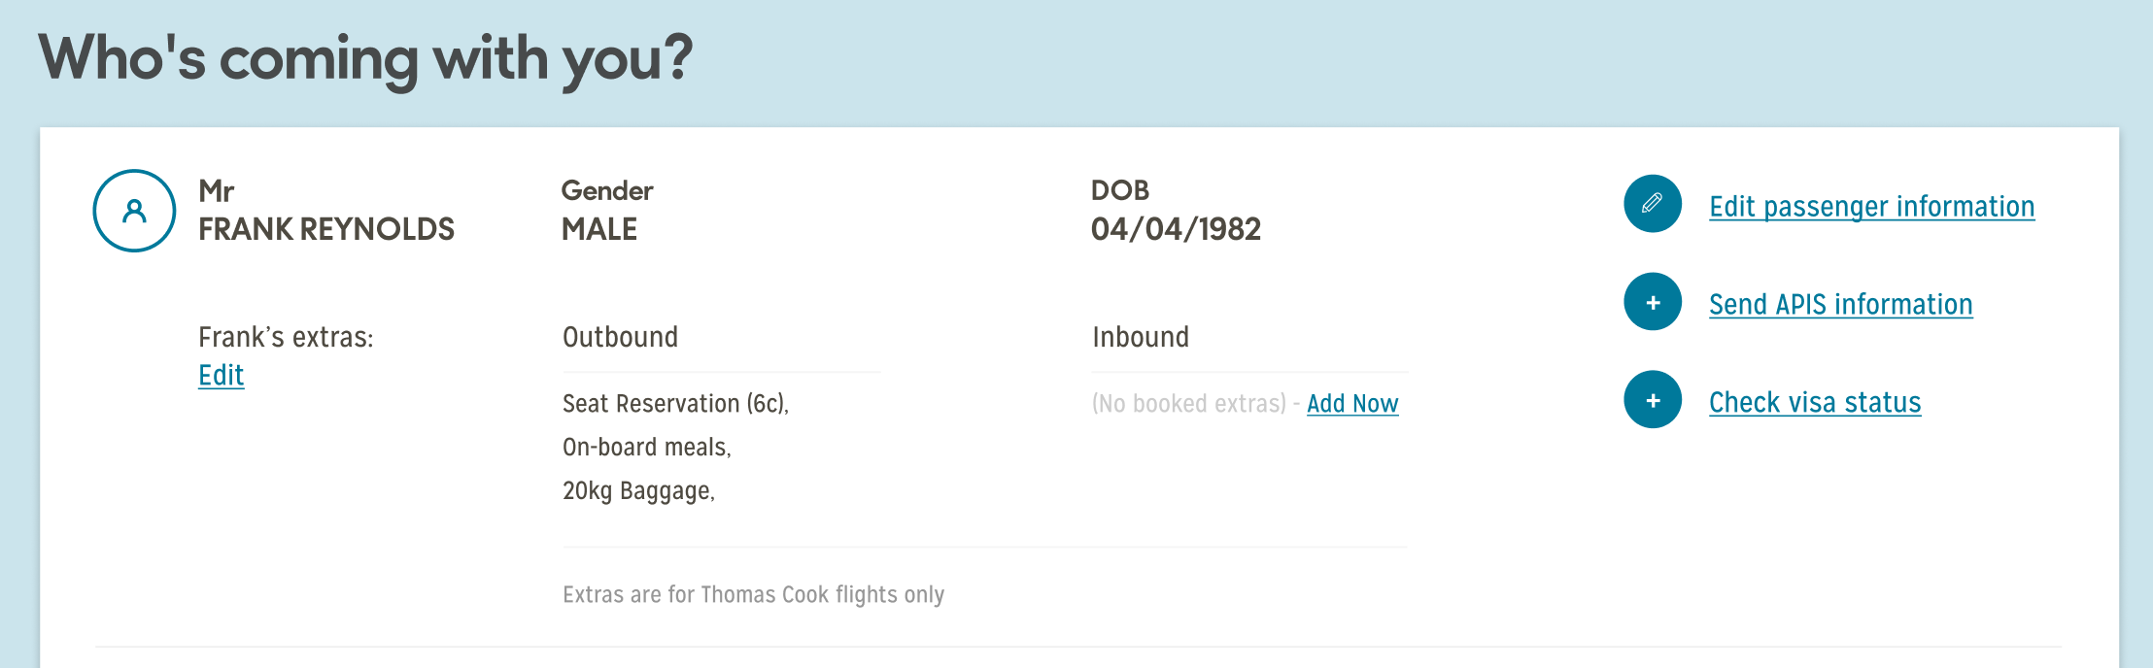Click the Thomas Cook flights only note
The width and height of the screenshot is (2153, 668).
[x=753, y=594]
